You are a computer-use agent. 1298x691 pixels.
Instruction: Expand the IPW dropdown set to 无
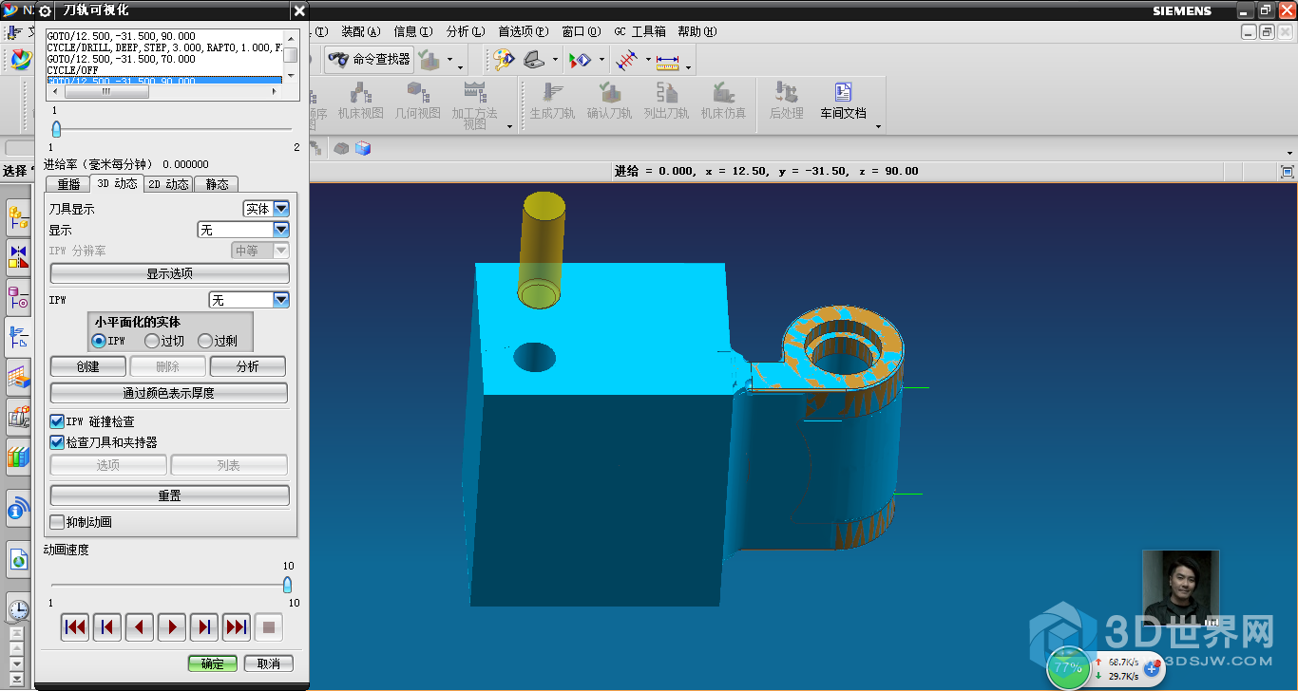[x=280, y=300]
